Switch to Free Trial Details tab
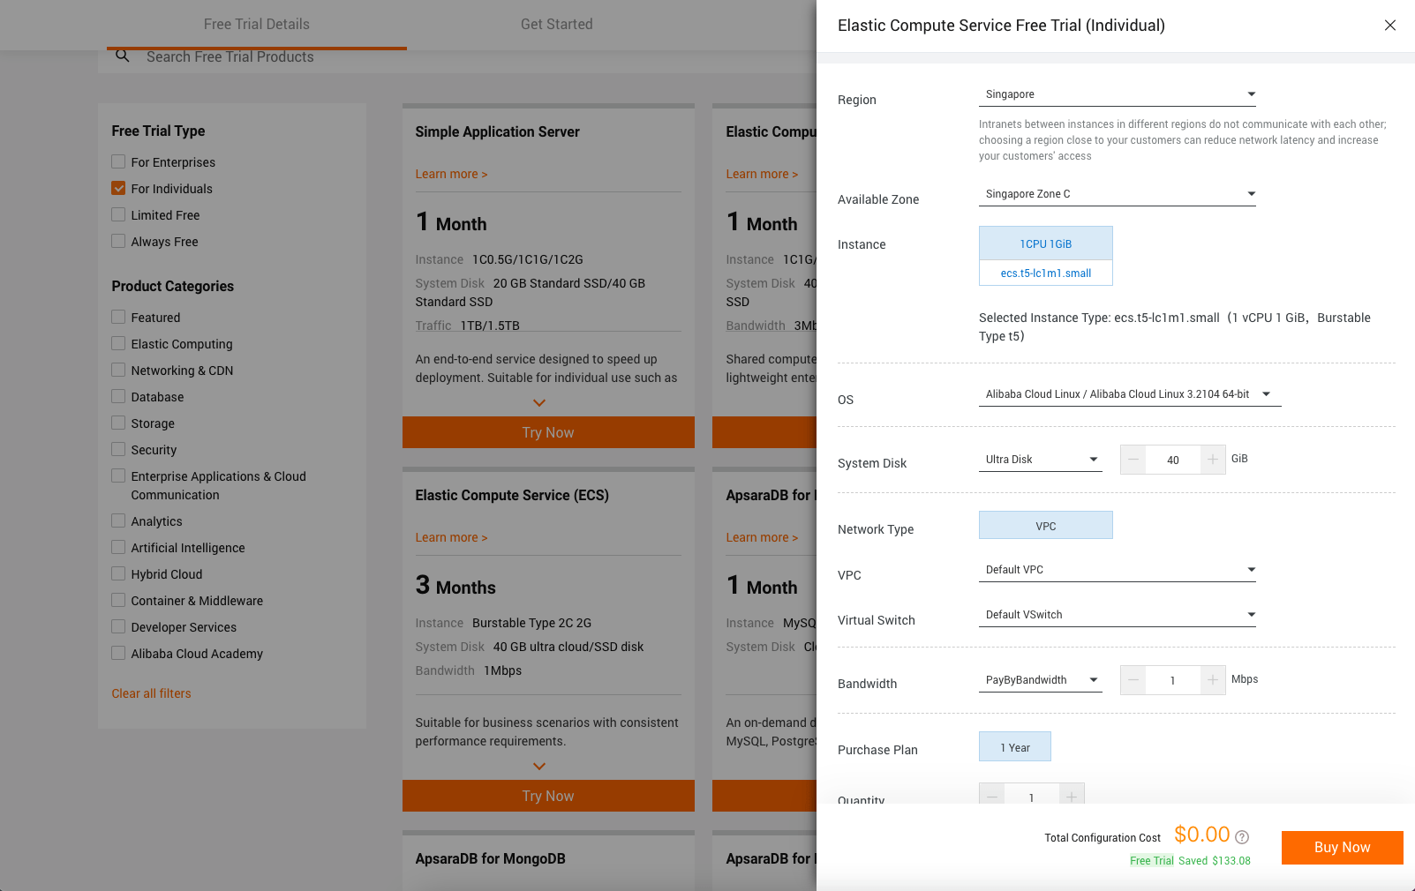 [x=256, y=25]
